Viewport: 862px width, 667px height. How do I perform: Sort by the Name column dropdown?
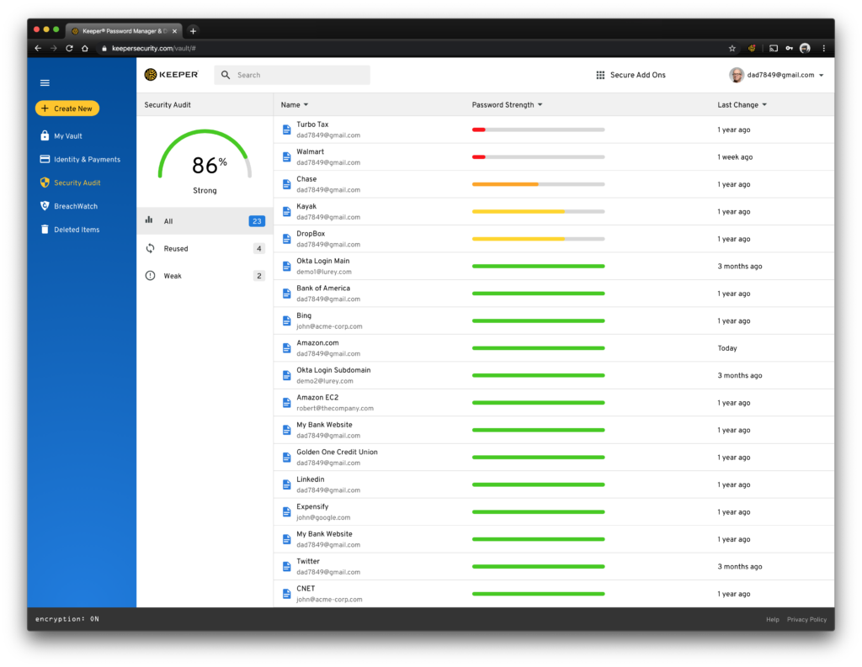295,105
